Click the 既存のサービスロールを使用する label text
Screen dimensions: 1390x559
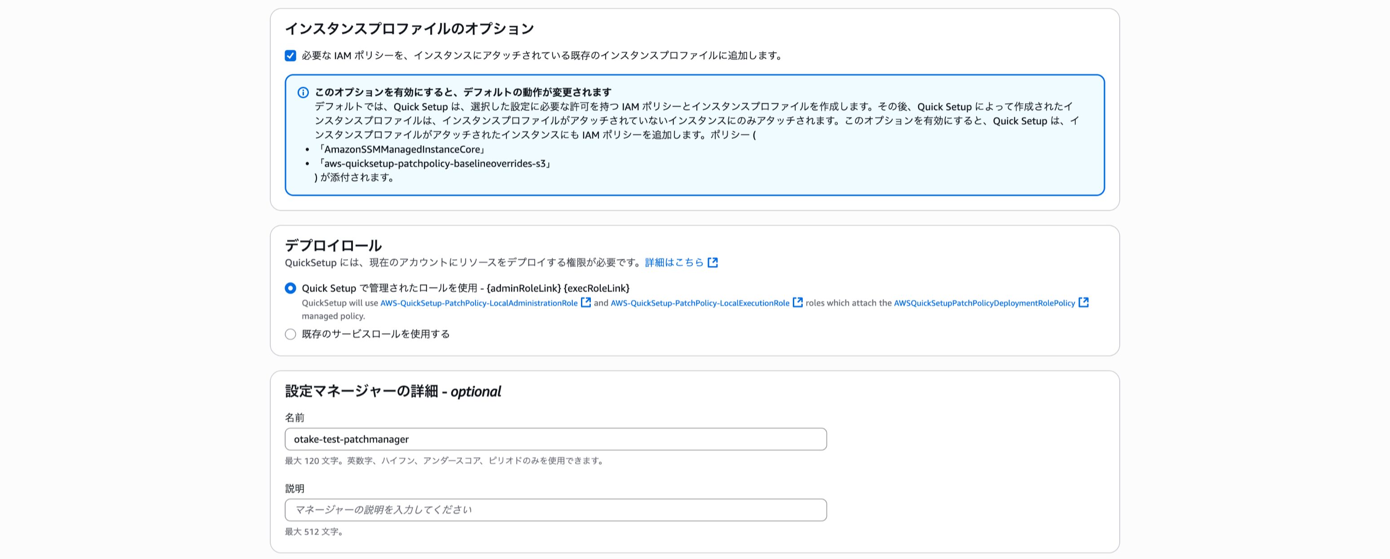coord(375,334)
